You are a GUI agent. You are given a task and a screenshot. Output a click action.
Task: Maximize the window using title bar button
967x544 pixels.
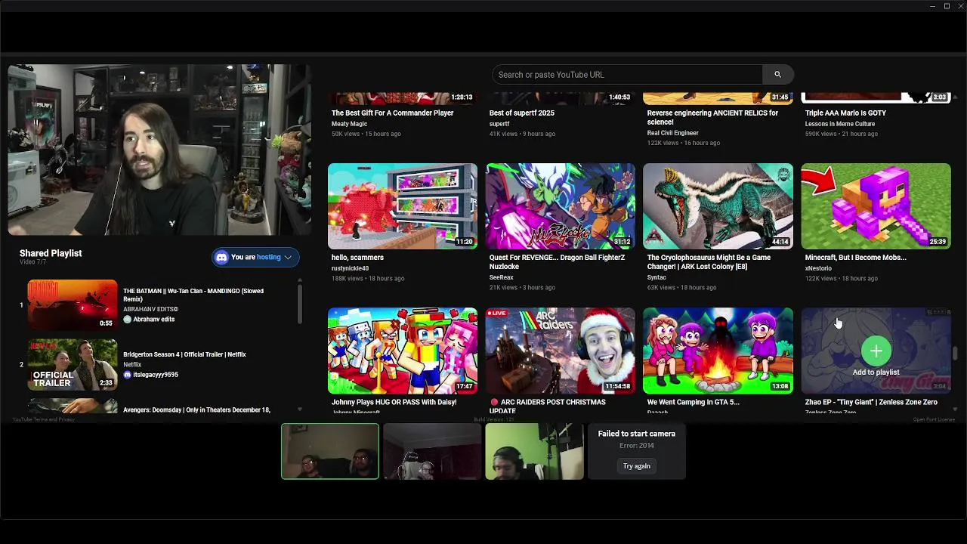pos(947,6)
